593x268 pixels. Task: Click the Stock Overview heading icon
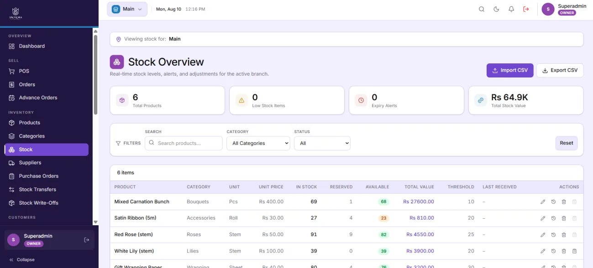[x=117, y=62]
